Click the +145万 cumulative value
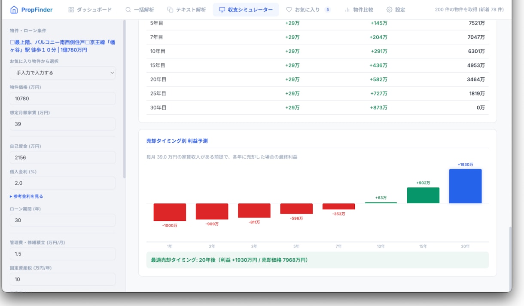The width and height of the screenshot is (524, 306). tap(379, 23)
